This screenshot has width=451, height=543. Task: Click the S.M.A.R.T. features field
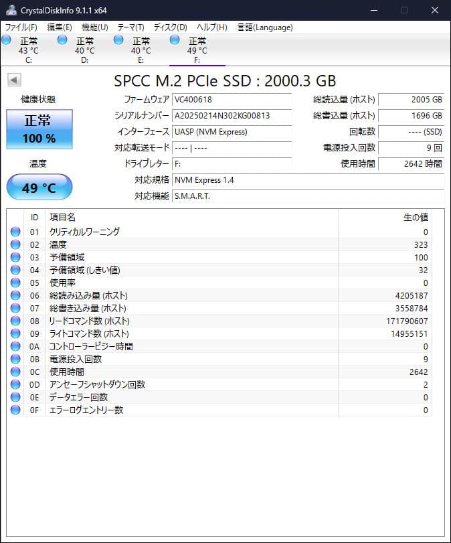tap(308, 196)
